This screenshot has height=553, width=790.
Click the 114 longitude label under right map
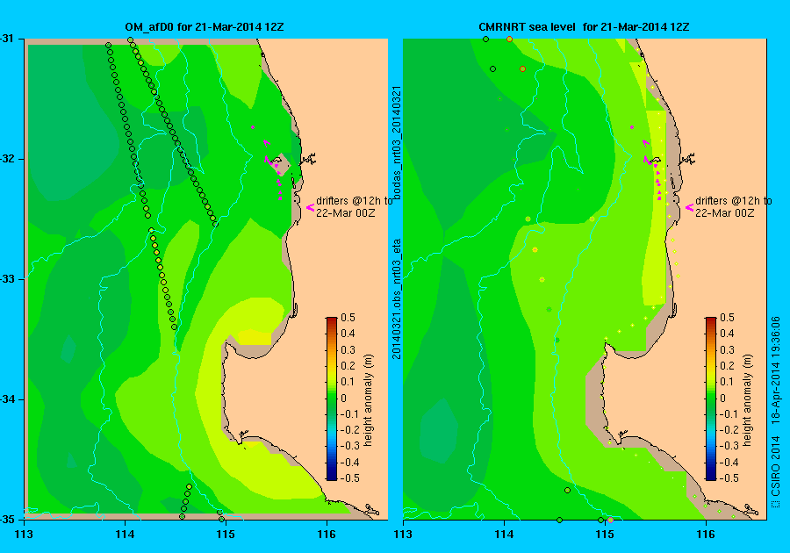(505, 535)
